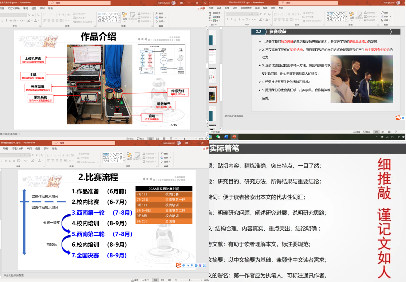Switch to slide sorter view in 参赛收获 window

click(x=383, y=132)
